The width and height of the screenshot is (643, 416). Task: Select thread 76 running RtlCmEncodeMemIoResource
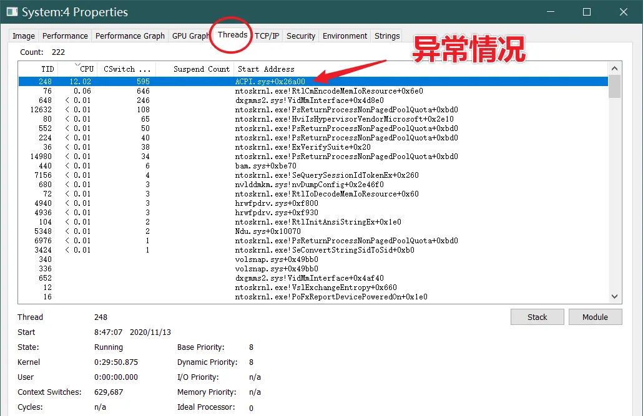click(250, 90)
